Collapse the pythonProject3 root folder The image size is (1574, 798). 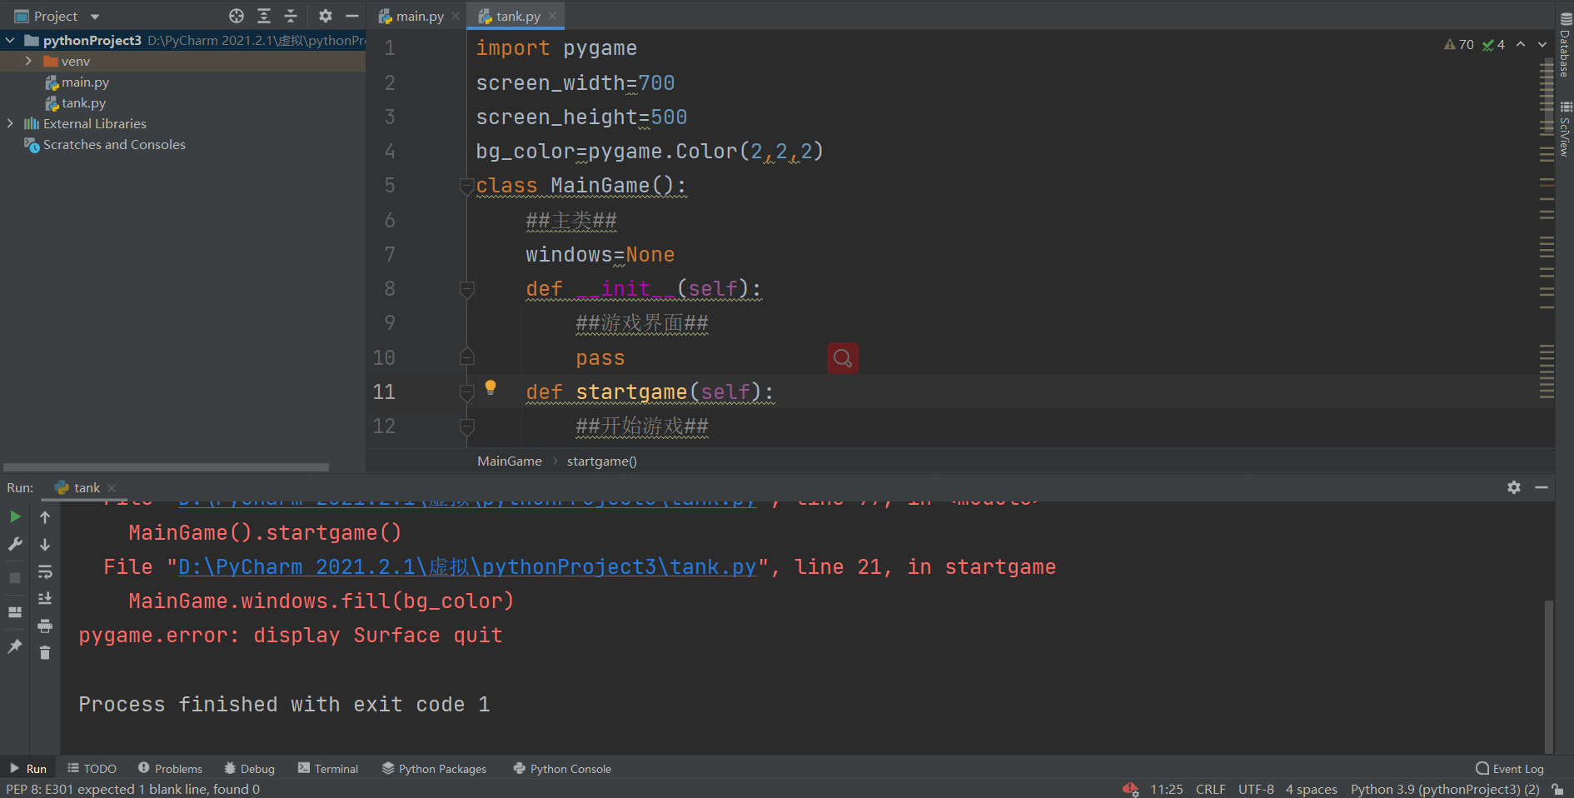(10, 40)
